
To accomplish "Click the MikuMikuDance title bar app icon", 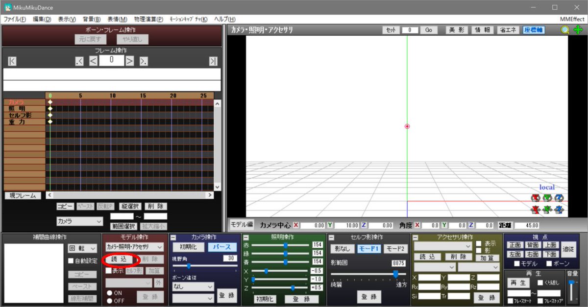I will click(x=7, y=7).
